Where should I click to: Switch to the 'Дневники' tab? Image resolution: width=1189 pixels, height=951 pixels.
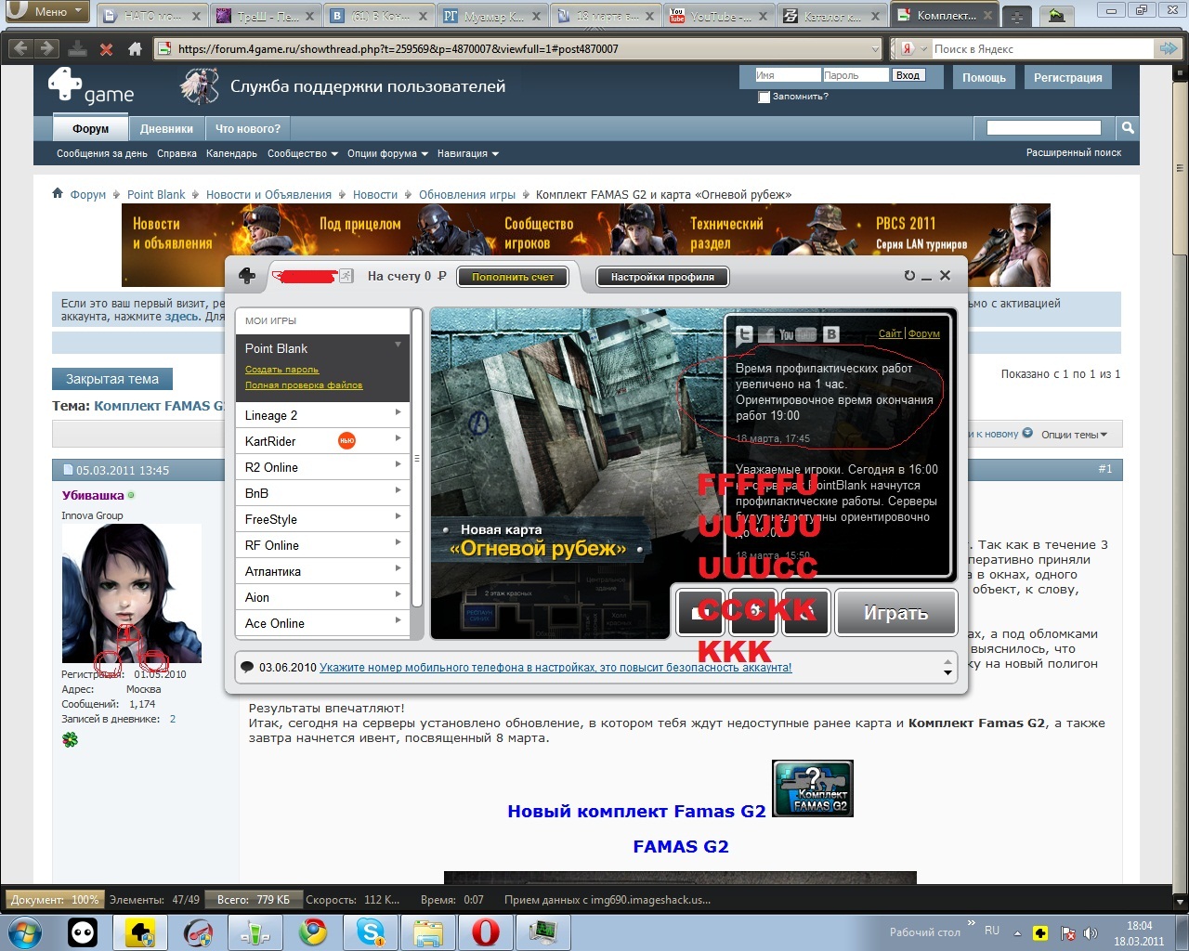166,129
